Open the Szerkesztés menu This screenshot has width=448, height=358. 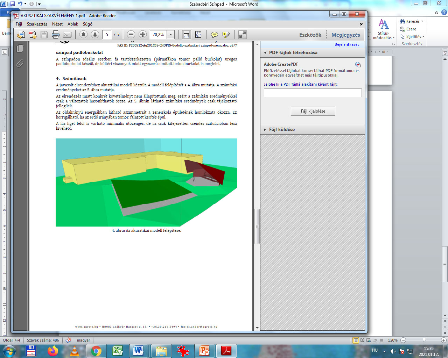tap(37, 24)
